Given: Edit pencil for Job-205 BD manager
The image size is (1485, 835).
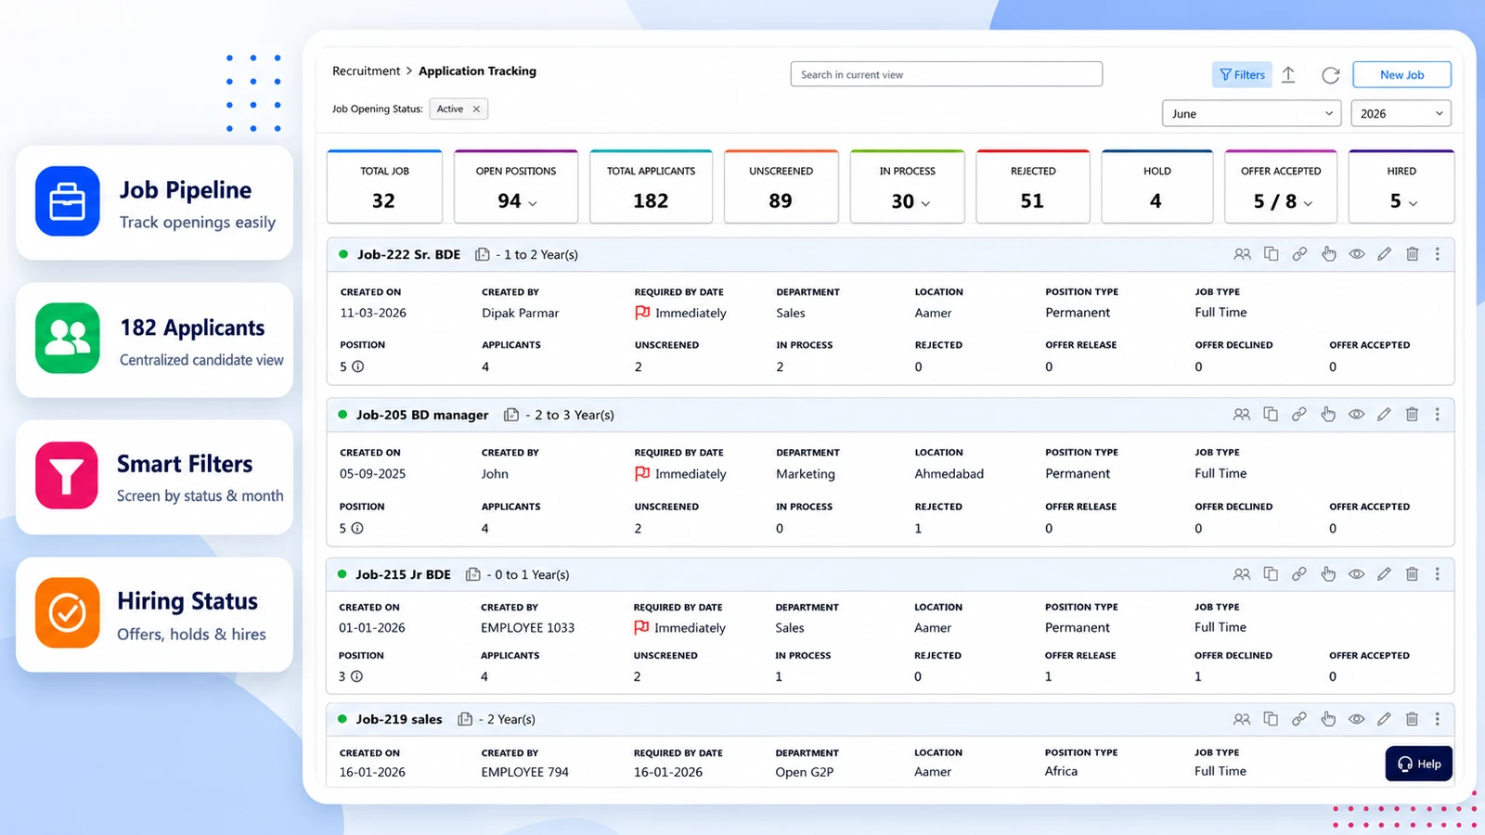Looking at the screenshot, I should pos(1384,415).
